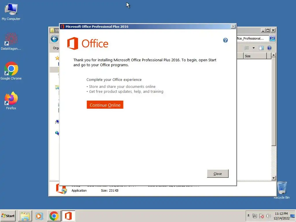Image resolution: width=296 pixels, height=222 pixels.
Task: Launch Google Chrome from desktop
Action: (x=11, y=71)
